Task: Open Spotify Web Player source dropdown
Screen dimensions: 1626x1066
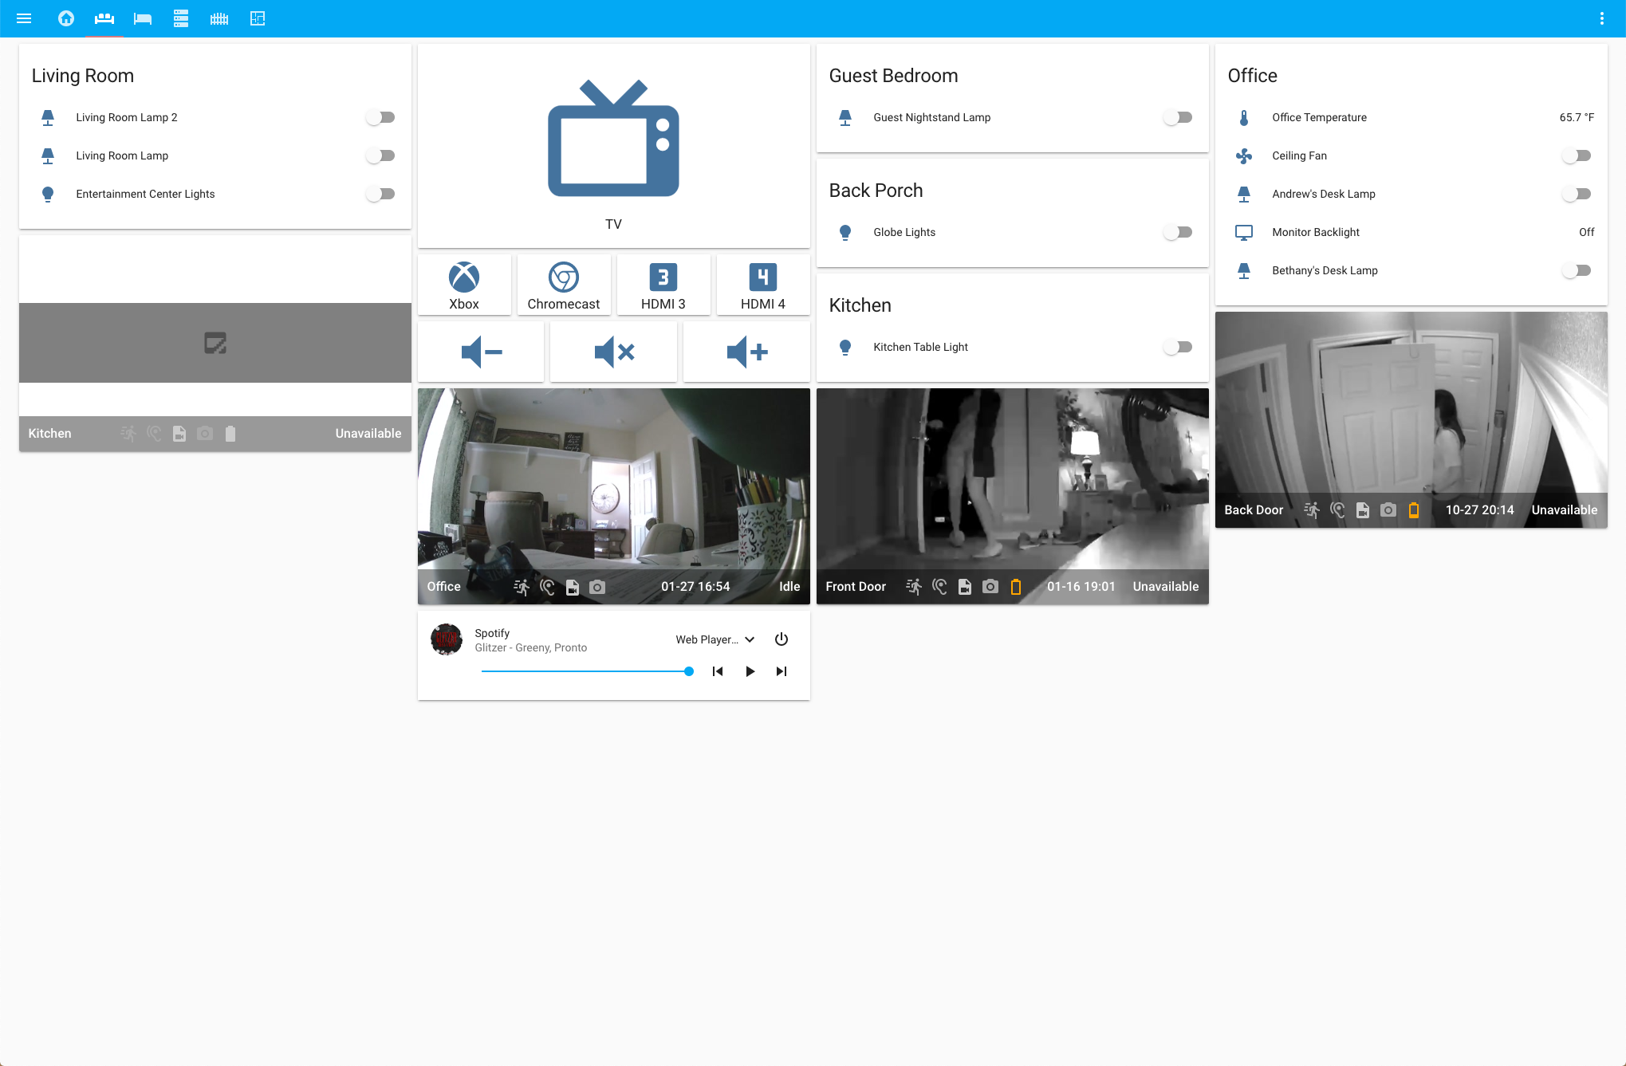Action: click(x=715, y=639)
